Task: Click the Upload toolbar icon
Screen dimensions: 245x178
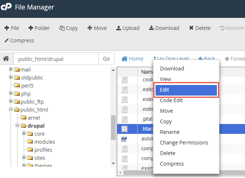Action: coord(119,28)
